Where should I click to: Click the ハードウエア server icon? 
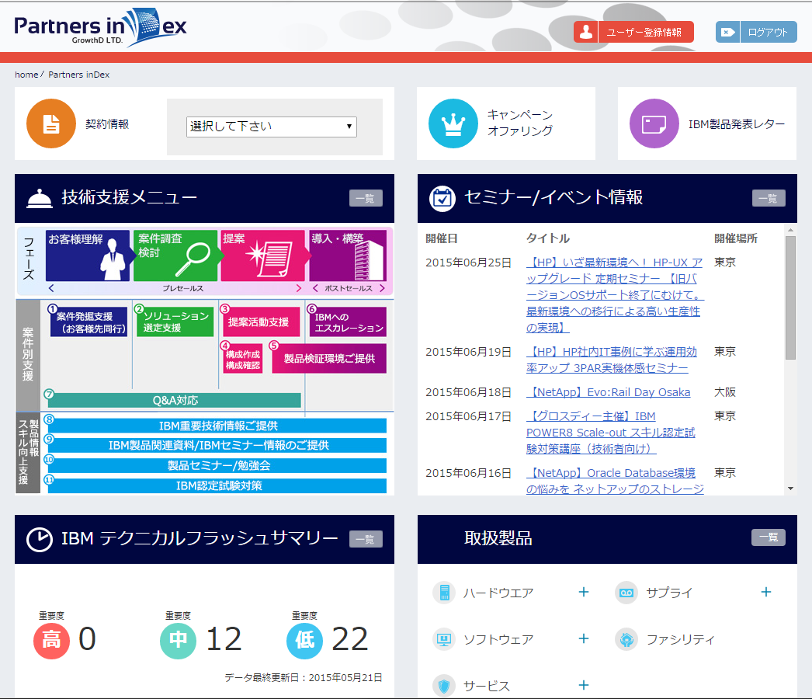444,593
